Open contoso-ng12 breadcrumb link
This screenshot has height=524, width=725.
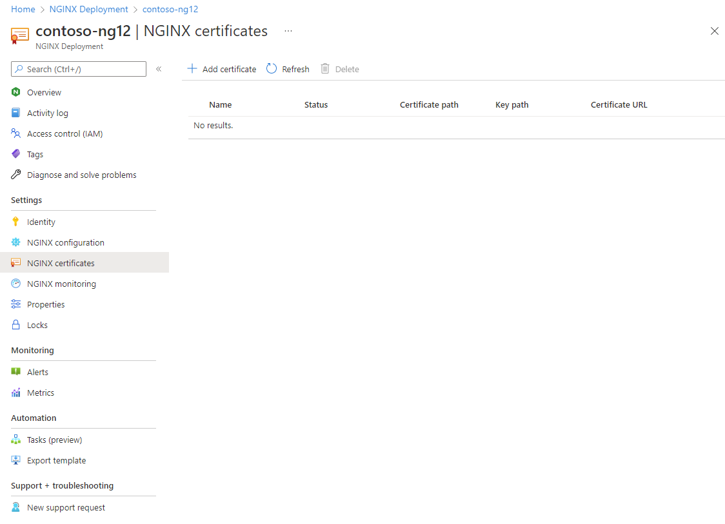point(170,9)
